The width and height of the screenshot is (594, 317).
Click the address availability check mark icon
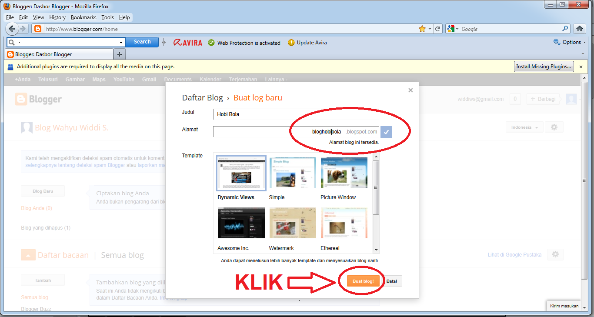pyautogui.click(x=386, y=132)
